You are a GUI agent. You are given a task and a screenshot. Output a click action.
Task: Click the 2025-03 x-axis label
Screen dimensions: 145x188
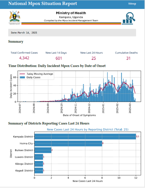coord(130,108)
